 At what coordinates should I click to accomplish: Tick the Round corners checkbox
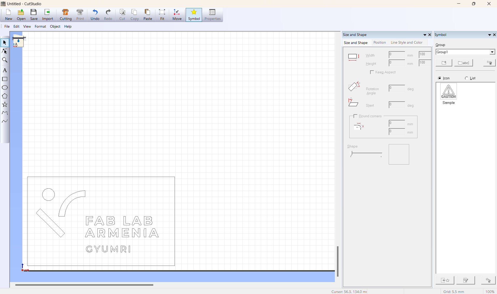pyautogui.click(x=356, y=116)
